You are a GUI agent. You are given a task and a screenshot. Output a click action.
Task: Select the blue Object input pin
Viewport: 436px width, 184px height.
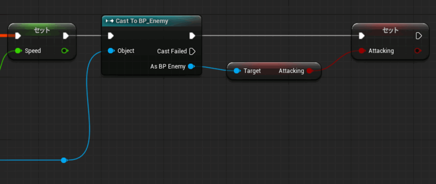point(111,51)
